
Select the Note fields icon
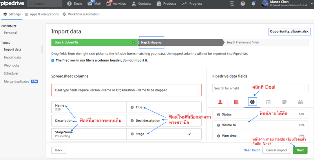click(x=285, y=102)
